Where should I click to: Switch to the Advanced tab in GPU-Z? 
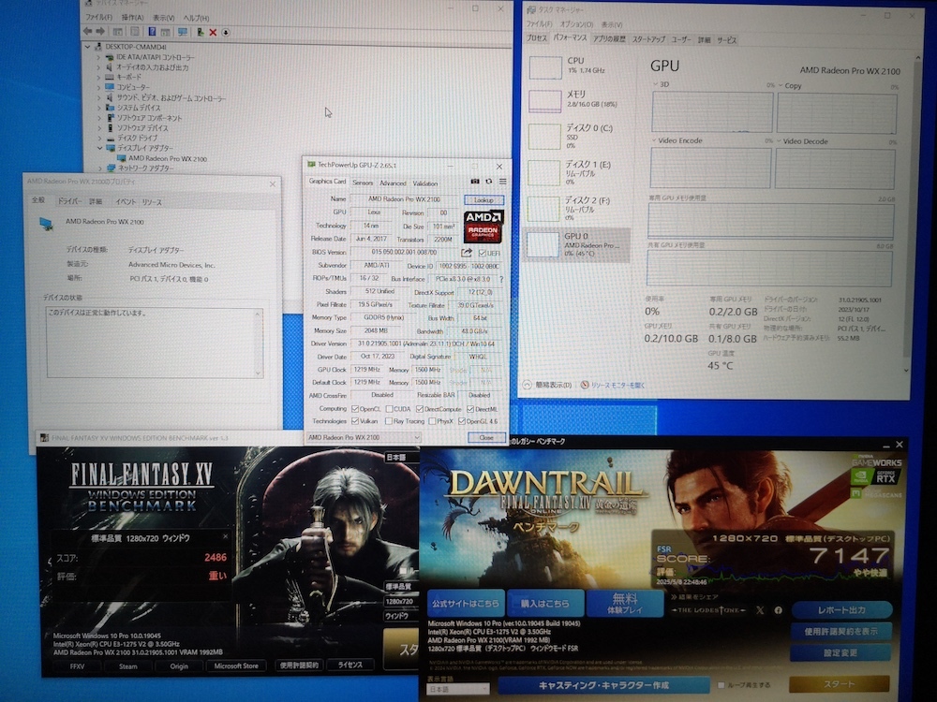coord(393,183)
